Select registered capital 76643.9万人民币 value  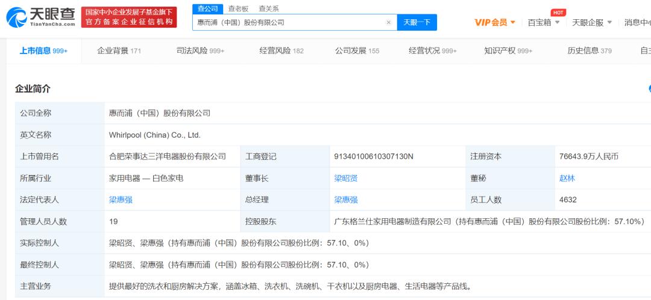[x=589, y=157]
